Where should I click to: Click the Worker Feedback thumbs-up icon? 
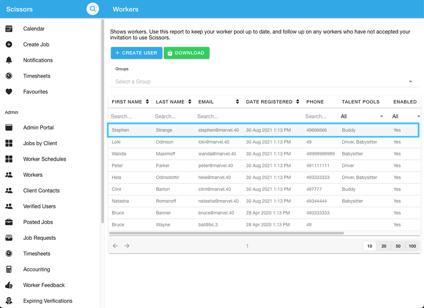(9, 285)
